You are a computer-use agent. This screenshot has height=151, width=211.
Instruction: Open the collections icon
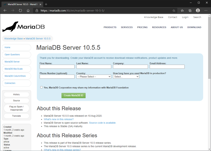point(190,11)
